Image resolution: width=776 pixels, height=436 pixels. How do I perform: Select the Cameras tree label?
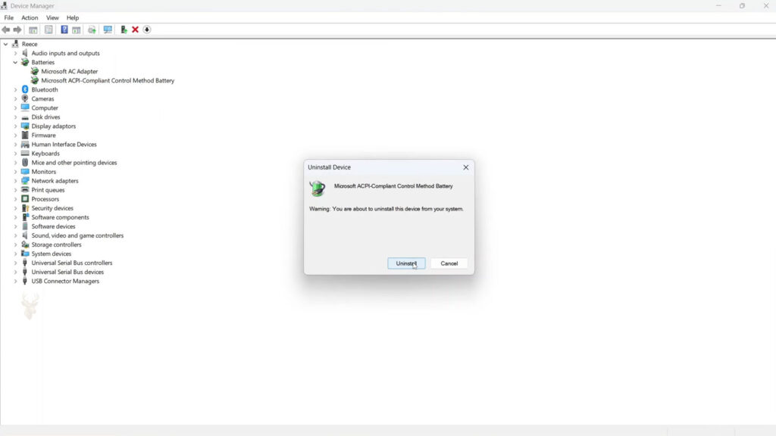pos(42,99)
